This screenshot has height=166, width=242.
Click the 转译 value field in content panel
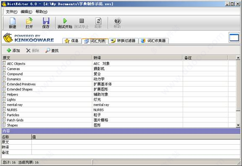click(136, 147)
